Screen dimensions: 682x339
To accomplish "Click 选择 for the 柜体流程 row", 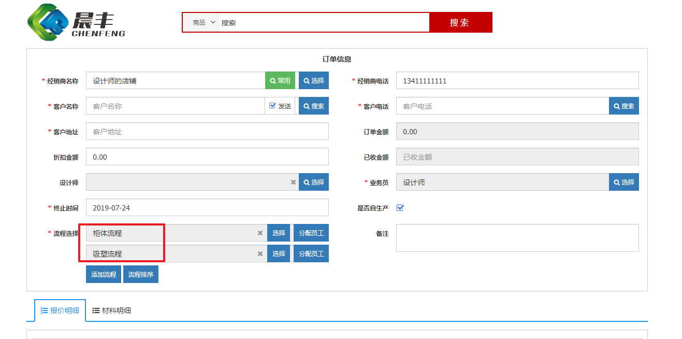I will [x=279, y=233].
